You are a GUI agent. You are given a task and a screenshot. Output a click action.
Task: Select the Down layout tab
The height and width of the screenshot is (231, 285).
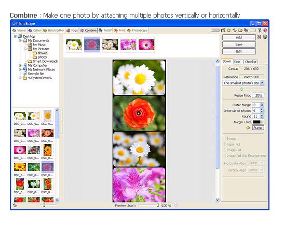point(227,61)
